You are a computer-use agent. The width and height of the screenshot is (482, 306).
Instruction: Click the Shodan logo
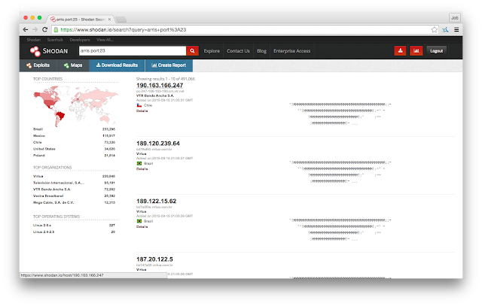[48, 51]
